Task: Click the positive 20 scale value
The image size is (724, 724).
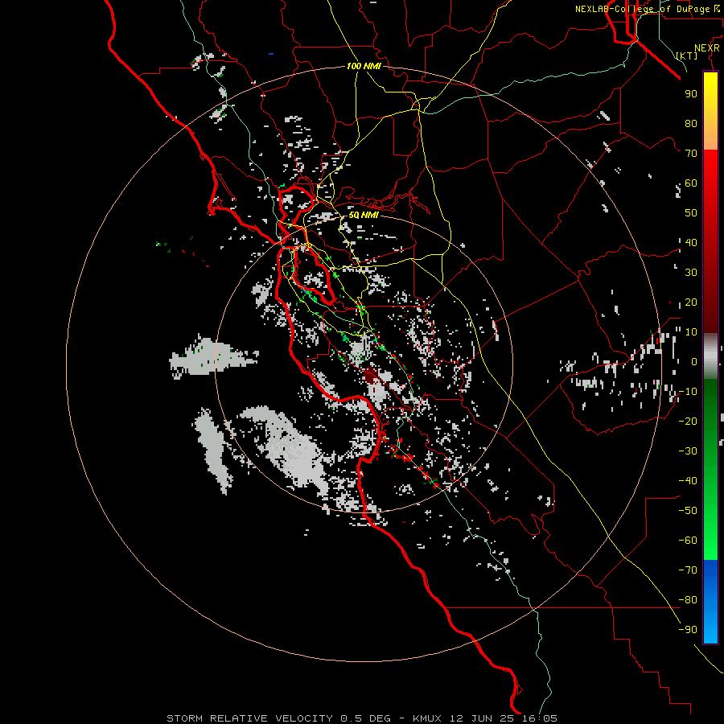Action: [691, 302]
